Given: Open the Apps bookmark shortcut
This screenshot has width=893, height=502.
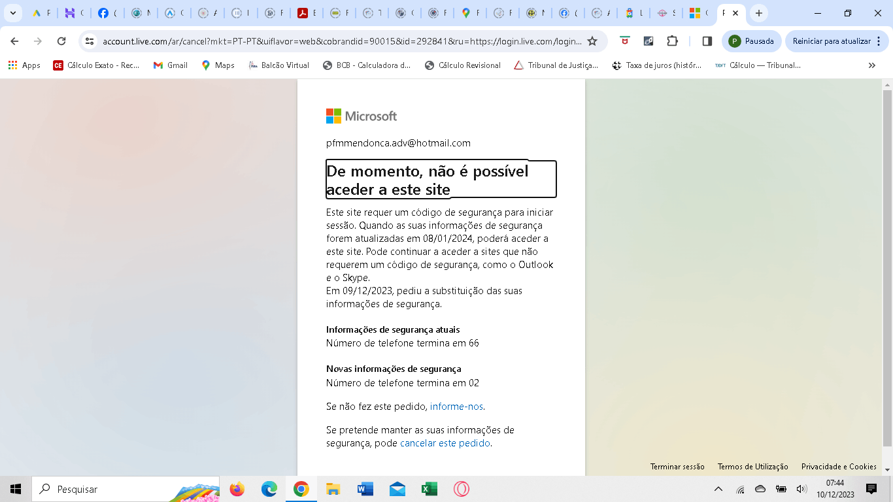Looking at the screenshot, I should (24, 65).
